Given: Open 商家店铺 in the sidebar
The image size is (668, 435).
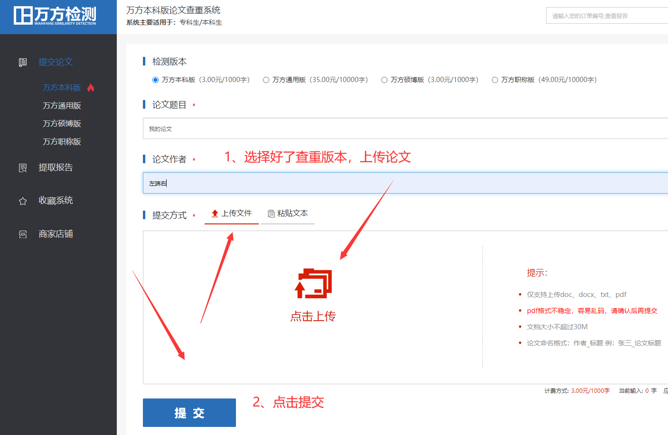Looking at the screenshot, I should pyautogui.click(x=56, y=234).
